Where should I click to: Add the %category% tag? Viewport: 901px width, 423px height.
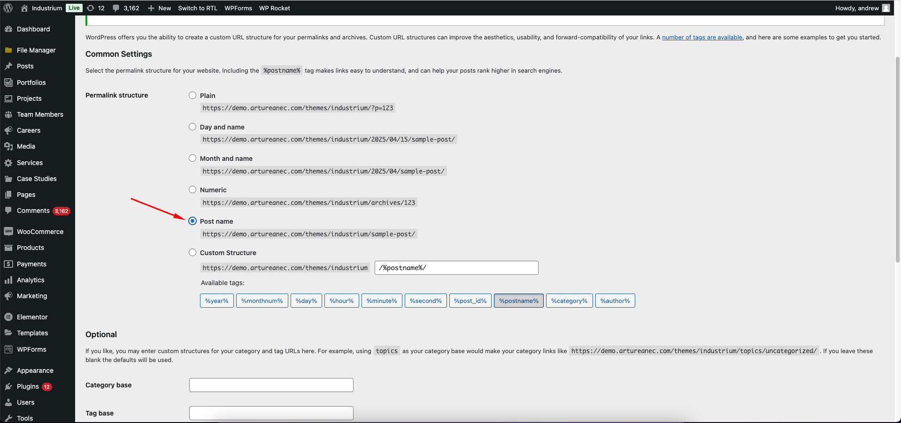click(x=570, y=301)
